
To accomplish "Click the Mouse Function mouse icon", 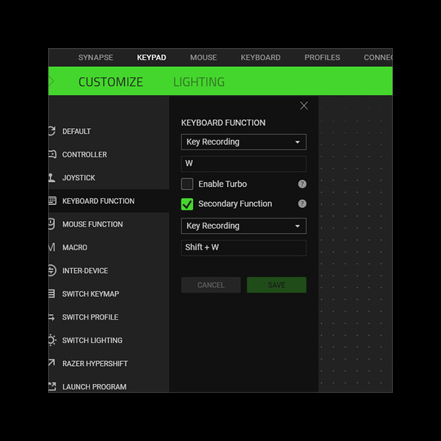I will [x=52, y=224].
